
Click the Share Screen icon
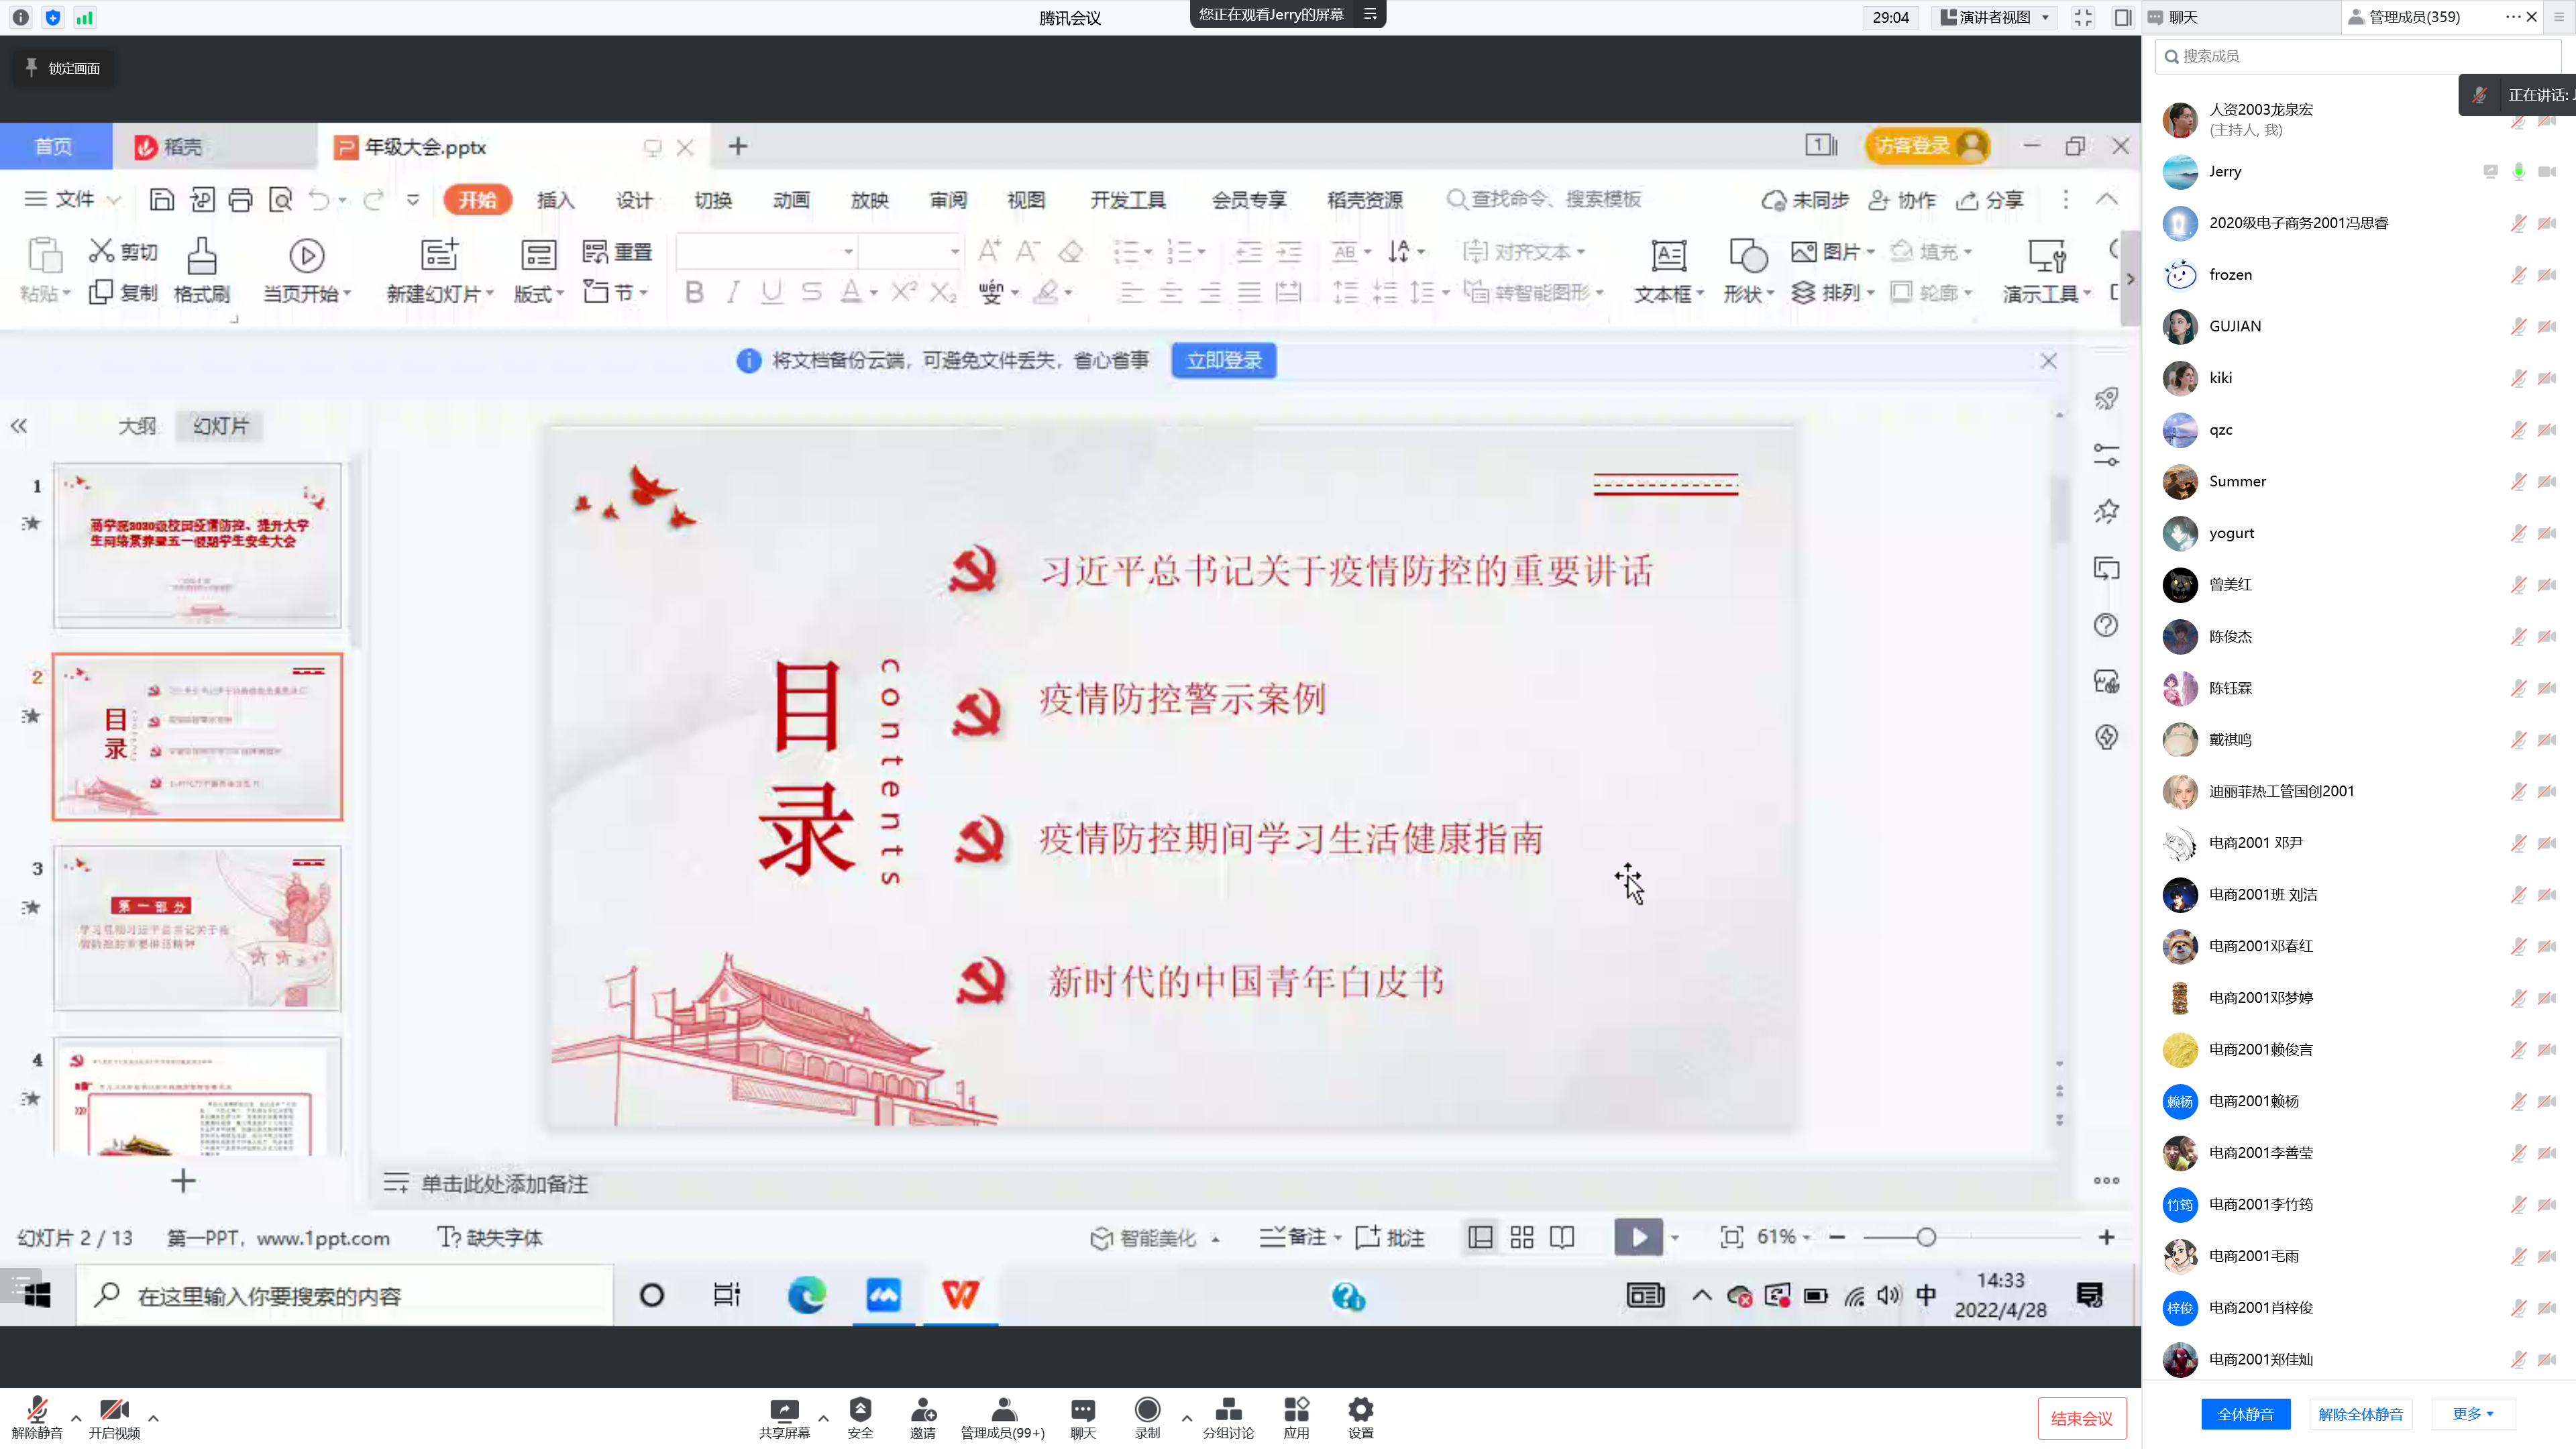(x=784, y=1411)
